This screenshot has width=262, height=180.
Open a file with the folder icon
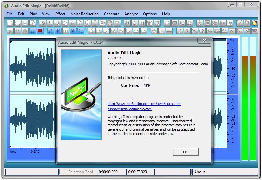[18, 23]
